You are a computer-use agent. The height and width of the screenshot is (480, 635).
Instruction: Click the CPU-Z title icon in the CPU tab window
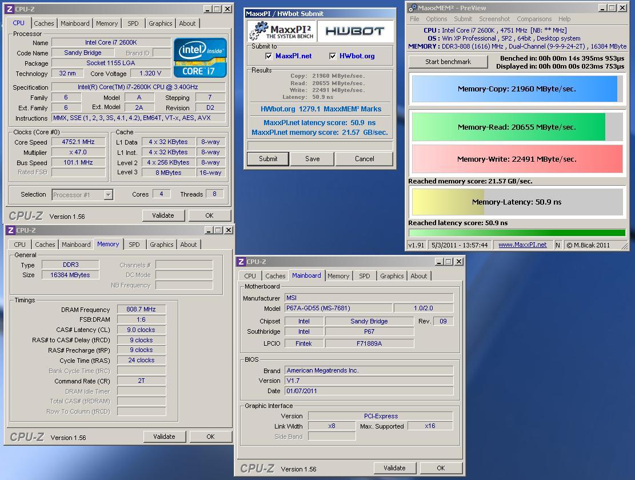click(10, 9)
